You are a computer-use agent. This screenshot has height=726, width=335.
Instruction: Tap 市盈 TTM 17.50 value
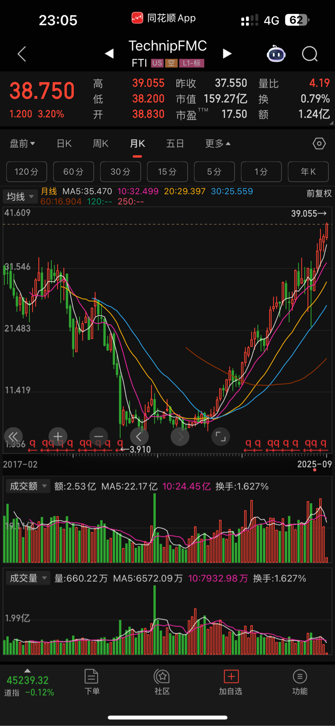[x=212, y=114]
